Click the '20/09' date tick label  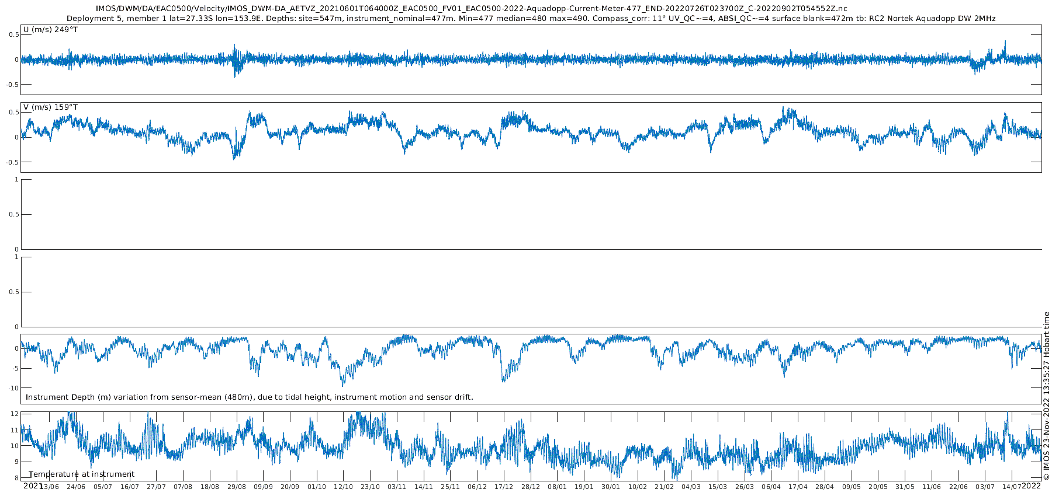290,487
